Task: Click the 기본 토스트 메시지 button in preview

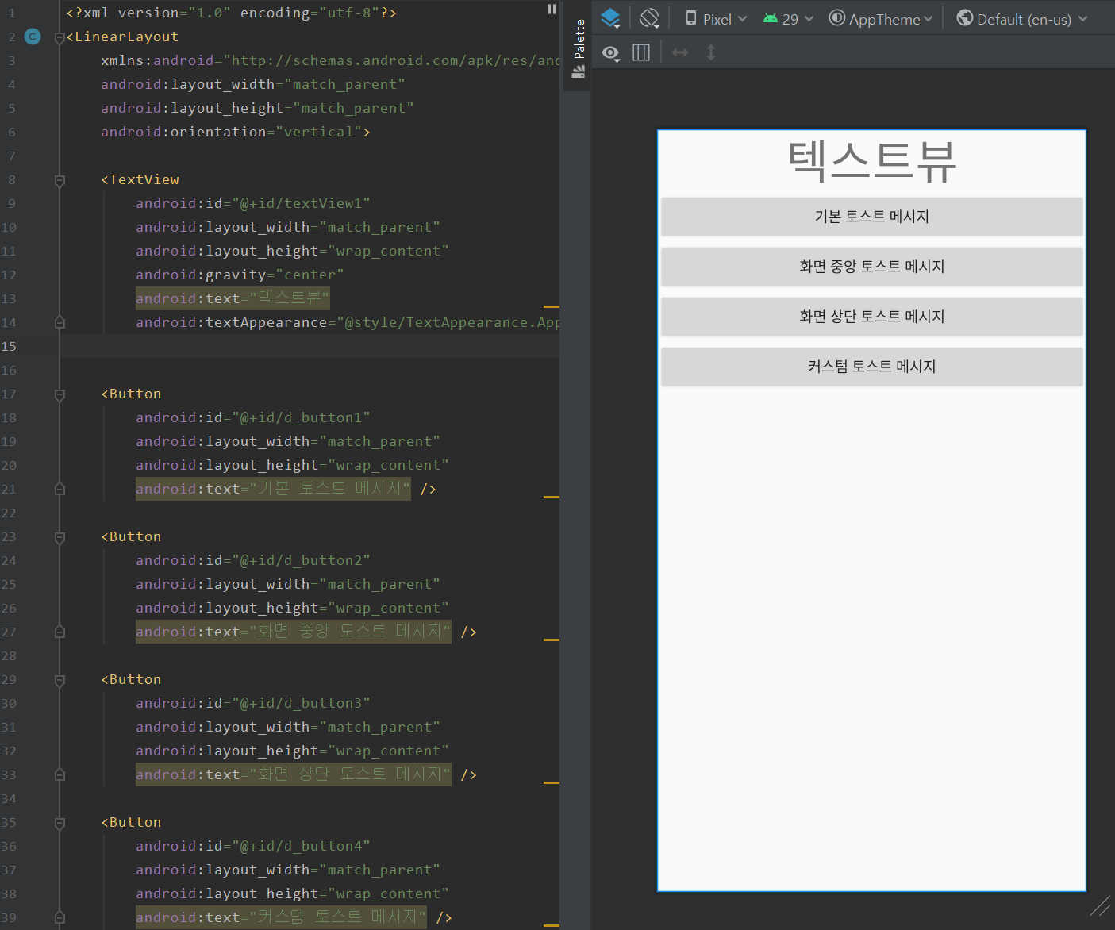Action: [871, 217]
